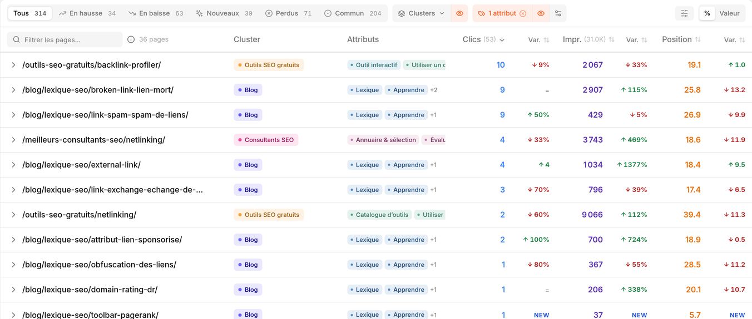This screenshot has width=752, height=319.
Task: Click the Attributs column header
Action: (x=363, y=39)
